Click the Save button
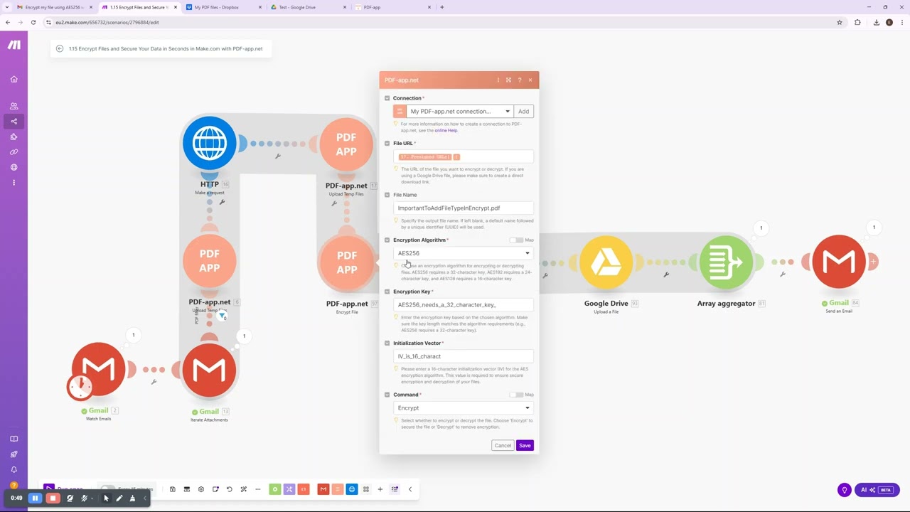Image resolution: width=910 pixels, height=512 pixels. 525,445
